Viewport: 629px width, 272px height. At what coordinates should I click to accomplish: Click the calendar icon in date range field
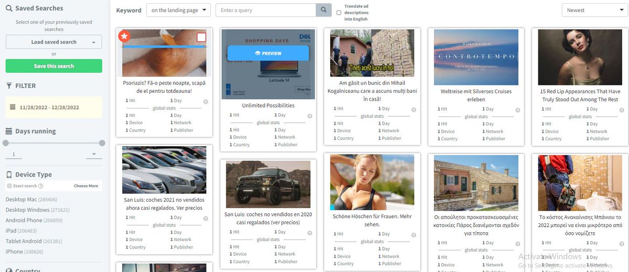click(13, 107)
